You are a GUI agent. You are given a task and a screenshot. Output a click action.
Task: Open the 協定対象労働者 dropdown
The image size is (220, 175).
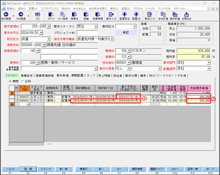(x=112, y=39)
